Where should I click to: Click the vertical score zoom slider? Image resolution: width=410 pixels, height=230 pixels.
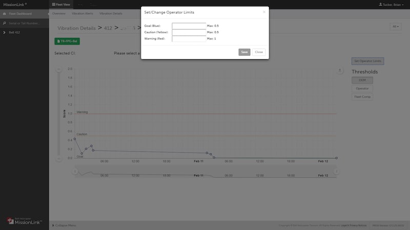pyautogui.click(x=59, y=112)
